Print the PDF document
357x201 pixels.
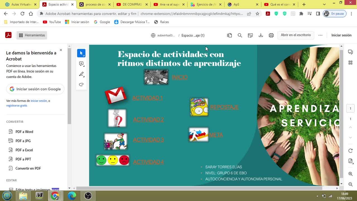pyautogui.click(x=271, y=35)
